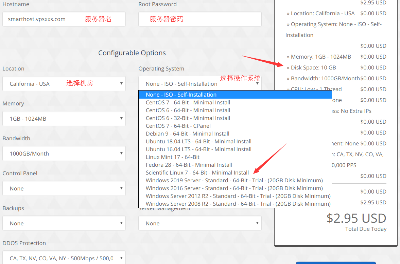Click 'Disk Space: 10 GB' summary line
Screen dimensions: 400x264
311,68
